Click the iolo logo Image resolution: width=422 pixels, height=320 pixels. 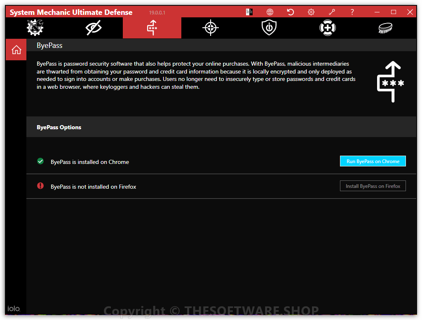(x=14, y=308)
